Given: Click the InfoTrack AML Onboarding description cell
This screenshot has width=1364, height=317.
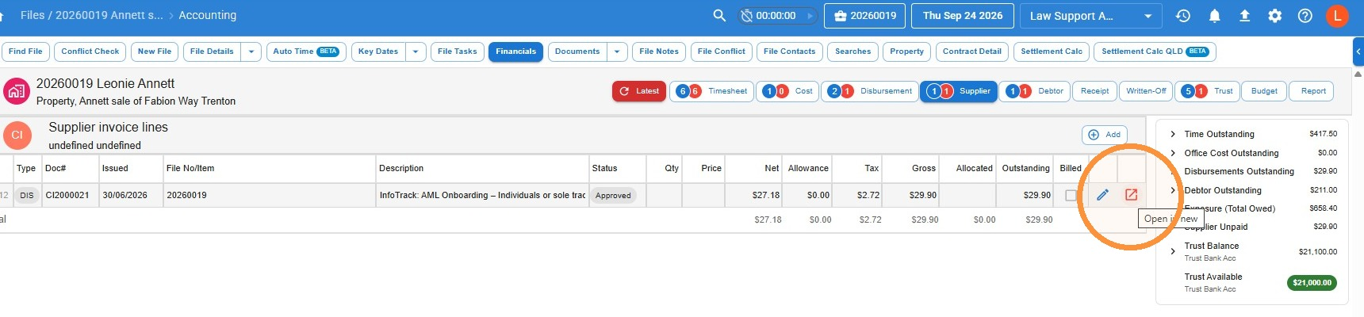Looking at the screenshot, I should pyautogui.click(x=482, y=195).
